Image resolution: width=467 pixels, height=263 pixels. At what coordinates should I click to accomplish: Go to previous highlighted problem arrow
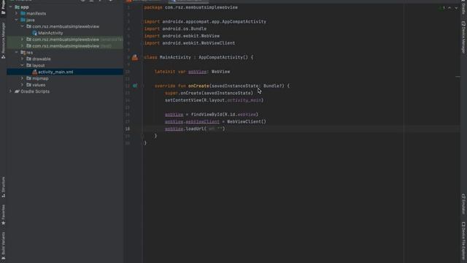tap(449, 8)
